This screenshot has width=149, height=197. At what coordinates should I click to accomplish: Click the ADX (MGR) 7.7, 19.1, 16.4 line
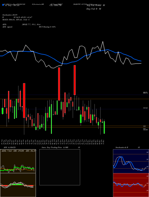pyautogui.click(x=21, y=24)
